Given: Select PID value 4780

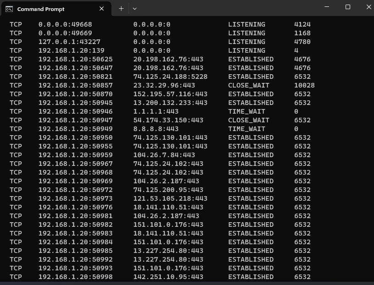Looking at the screenshot, I should 302,42.
